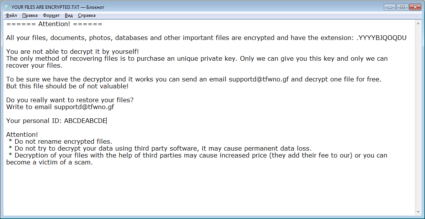Click the Attention! header line

pyautogui.click(x=54, y=24)
